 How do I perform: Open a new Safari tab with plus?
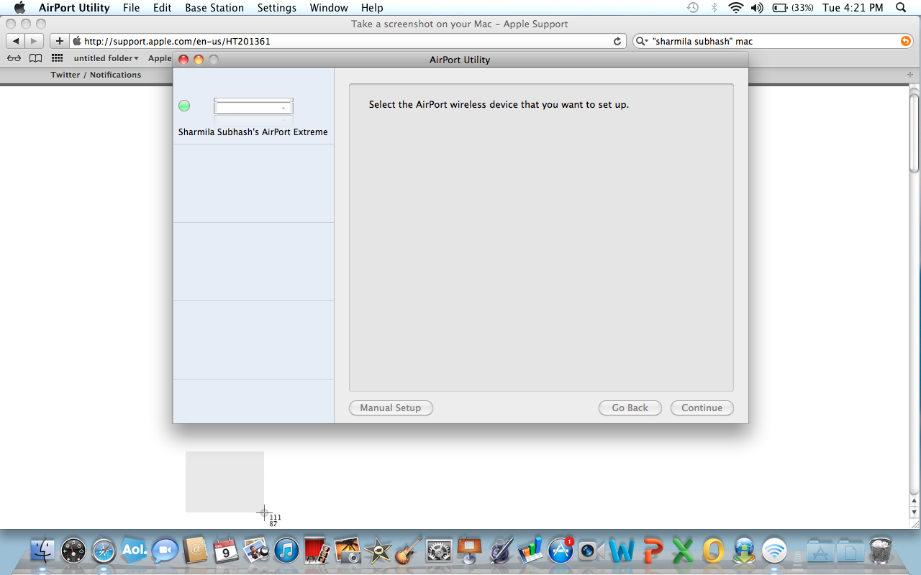pyautogui.click(x=910, y=75)
